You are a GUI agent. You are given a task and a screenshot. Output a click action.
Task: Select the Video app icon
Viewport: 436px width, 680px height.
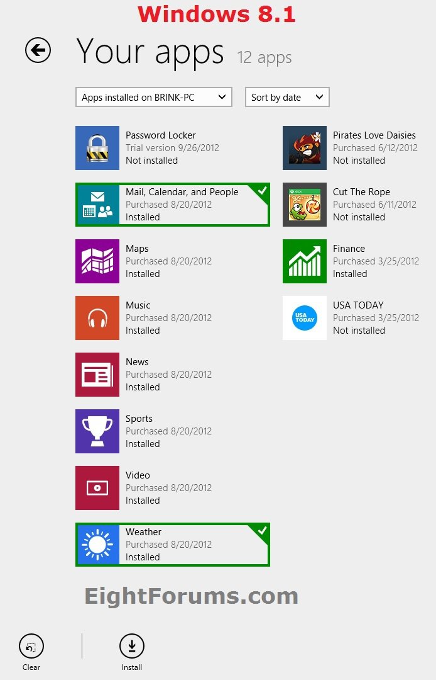pyautogui.click(x=97, y=488)
